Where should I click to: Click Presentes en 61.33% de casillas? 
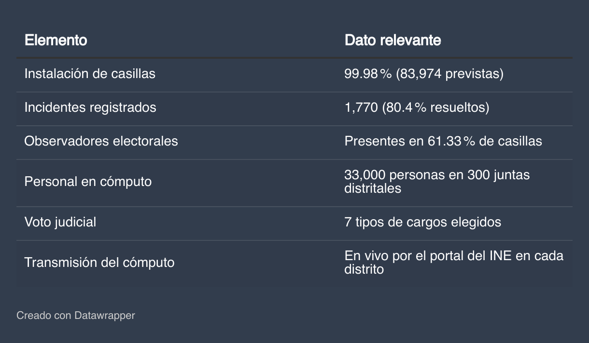click(x=443, y=141)
